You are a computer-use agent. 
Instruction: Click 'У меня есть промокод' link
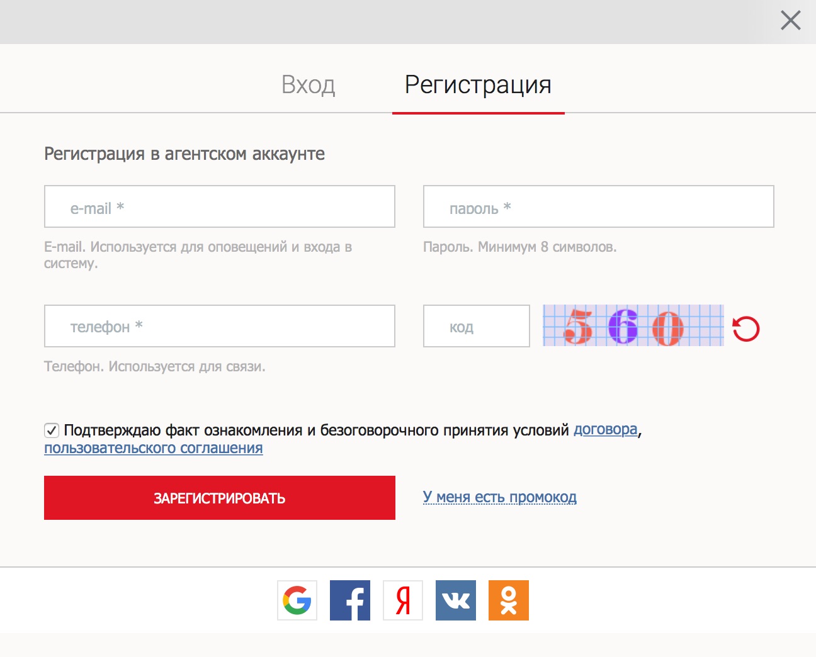coord(500,497)
